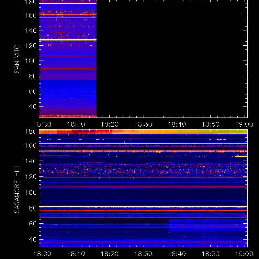Pick the 60 tick on Sagamore Hill axis
The height and width of the screenshot is (259, 259).
click(33, 224)
